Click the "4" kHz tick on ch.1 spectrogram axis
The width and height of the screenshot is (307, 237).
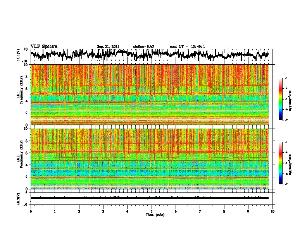[x=27, y=101]
